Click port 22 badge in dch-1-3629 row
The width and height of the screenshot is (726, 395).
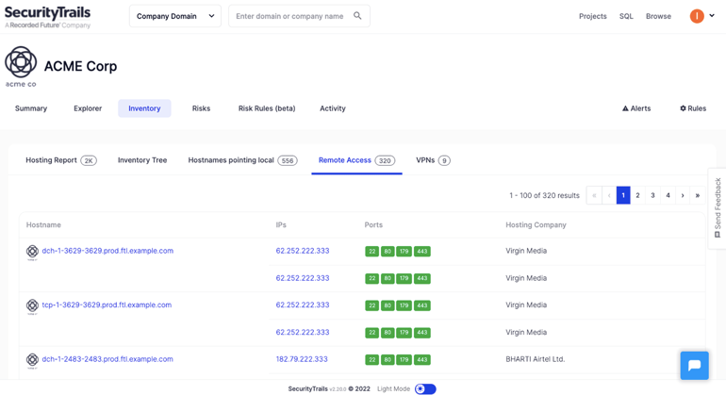tap(371, 252)
